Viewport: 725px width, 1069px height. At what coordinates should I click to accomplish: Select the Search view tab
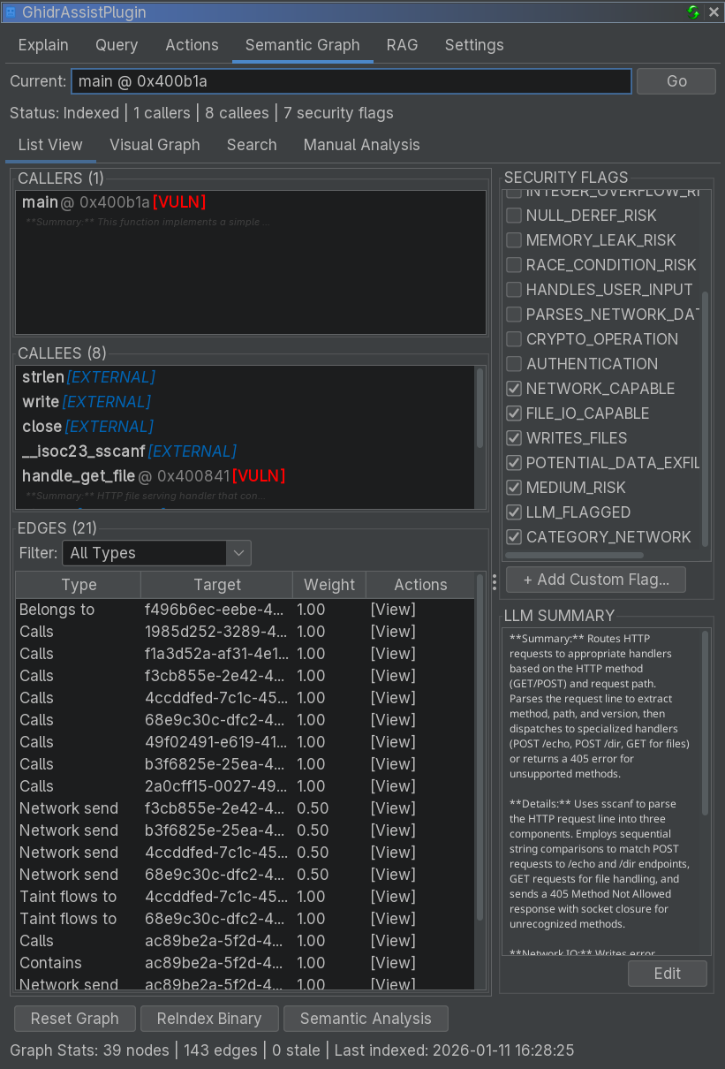click(252, 144)
